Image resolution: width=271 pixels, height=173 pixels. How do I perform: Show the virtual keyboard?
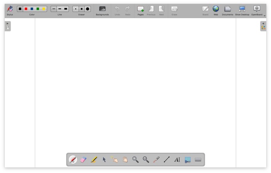point(198,160)
